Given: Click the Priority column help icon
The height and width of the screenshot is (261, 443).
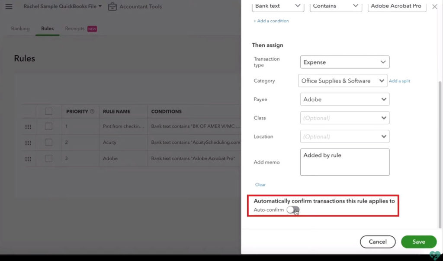Looking at the screenshot, I should [92, 112].
